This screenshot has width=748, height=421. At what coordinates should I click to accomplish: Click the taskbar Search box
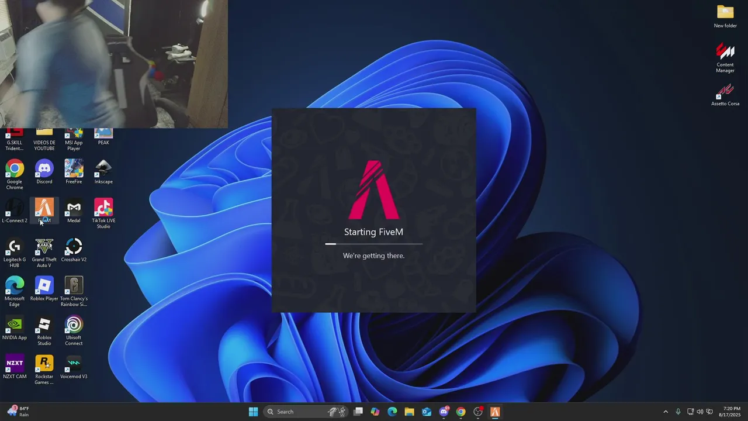point(306,412)
